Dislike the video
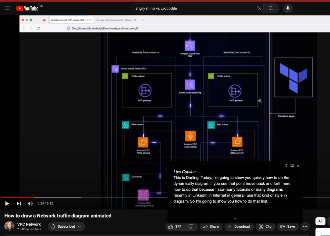 [191, 227]
